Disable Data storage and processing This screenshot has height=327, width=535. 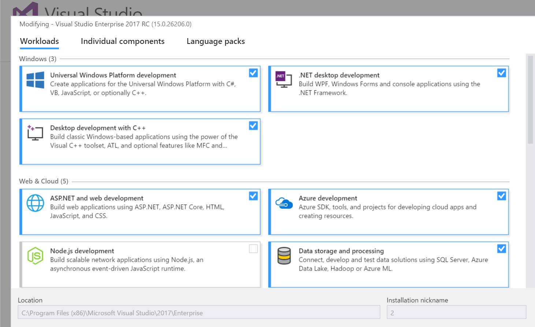(x=501, y=249)
